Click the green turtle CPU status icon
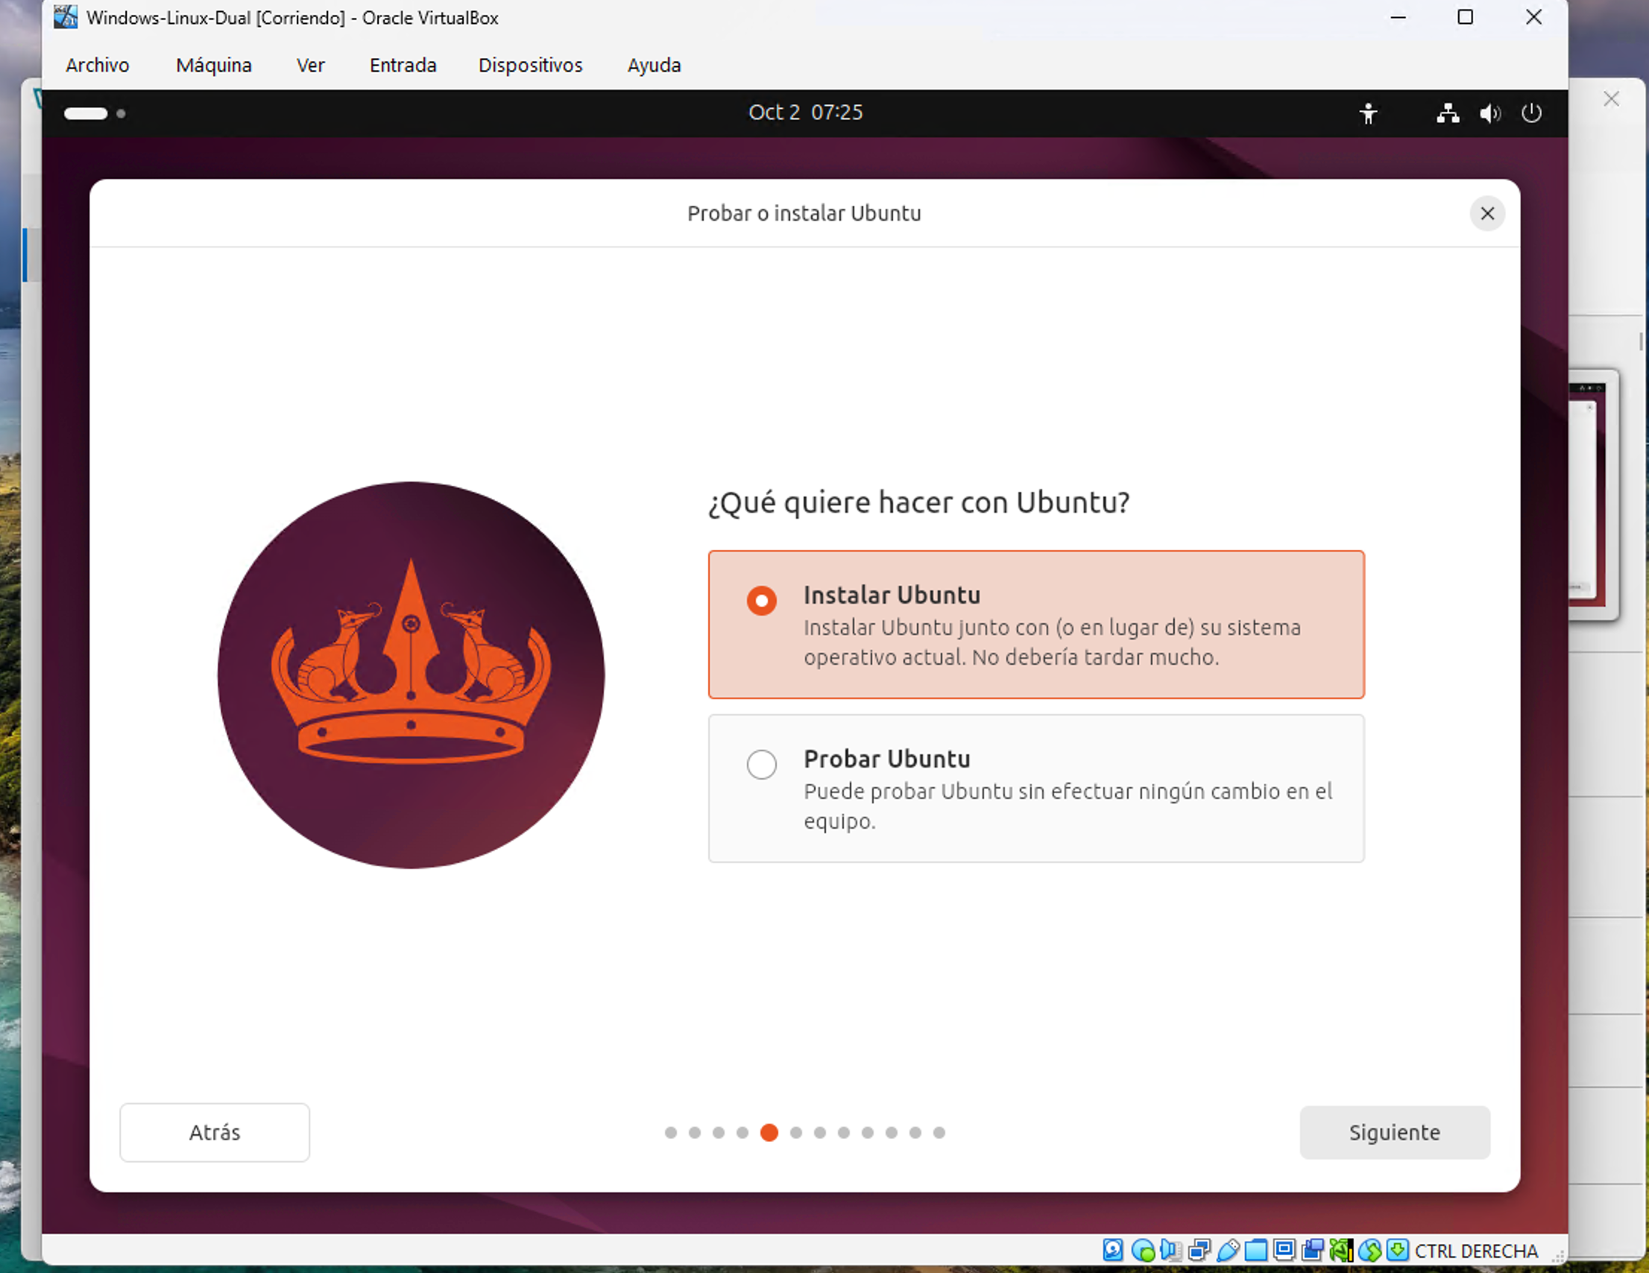The width and height of the screenshot is (1649, 1273). 1342,1251
